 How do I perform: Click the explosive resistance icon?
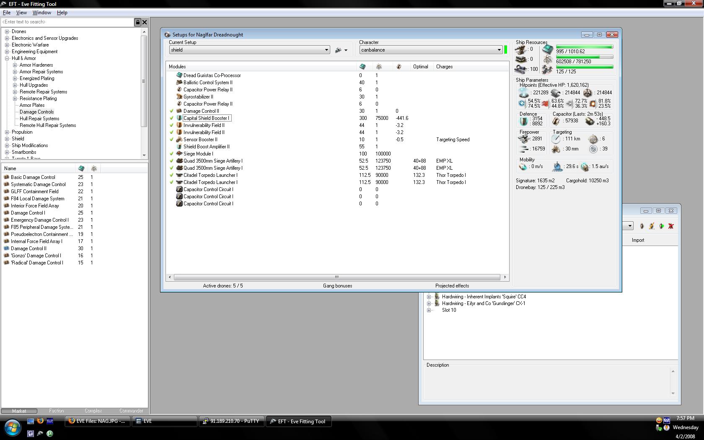tap(593, 103)
